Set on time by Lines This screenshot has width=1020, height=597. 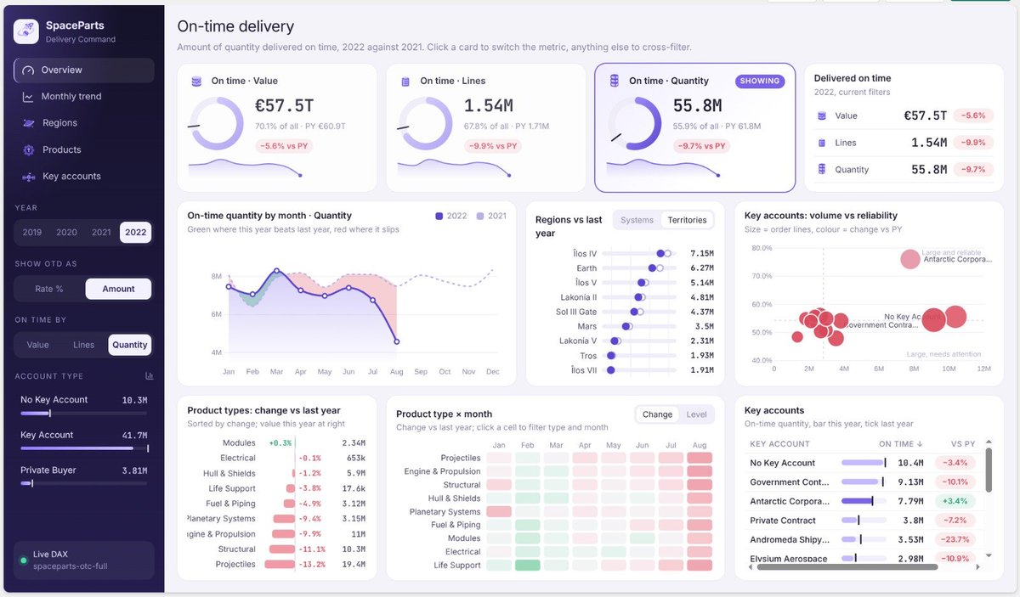point(84,345)
